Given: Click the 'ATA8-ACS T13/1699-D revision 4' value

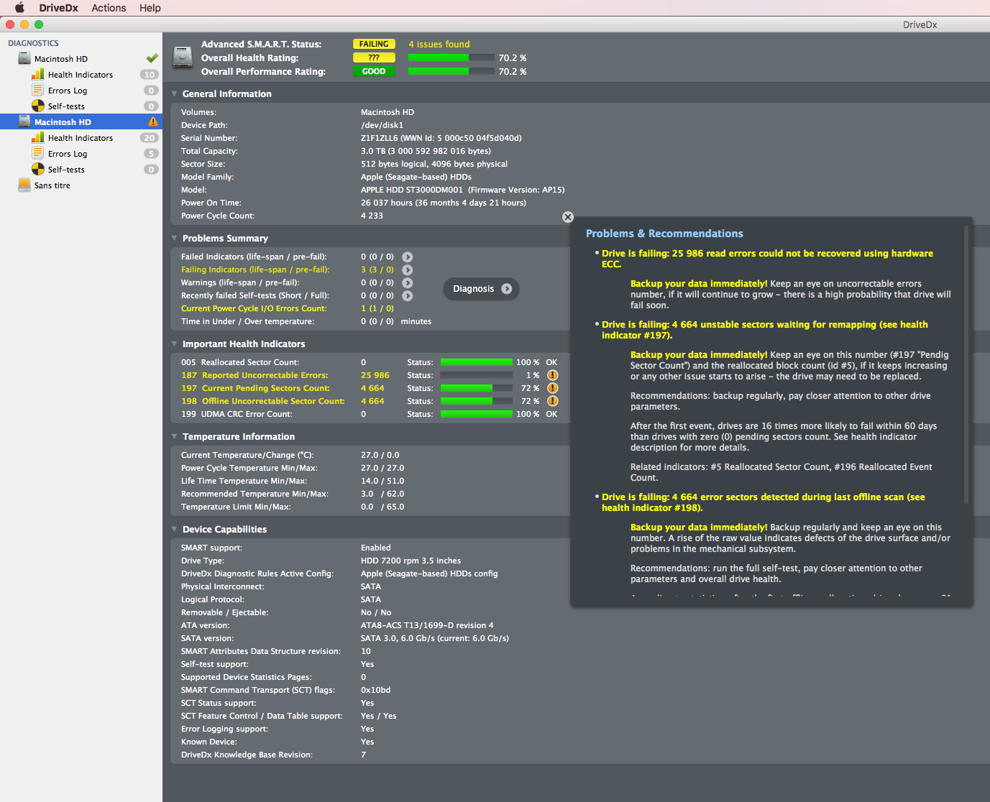Looking at the screenshot, I should (x=427, y=625).
